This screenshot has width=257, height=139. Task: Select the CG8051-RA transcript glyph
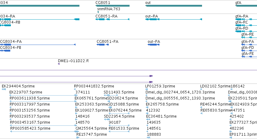[x=112, y=19]
